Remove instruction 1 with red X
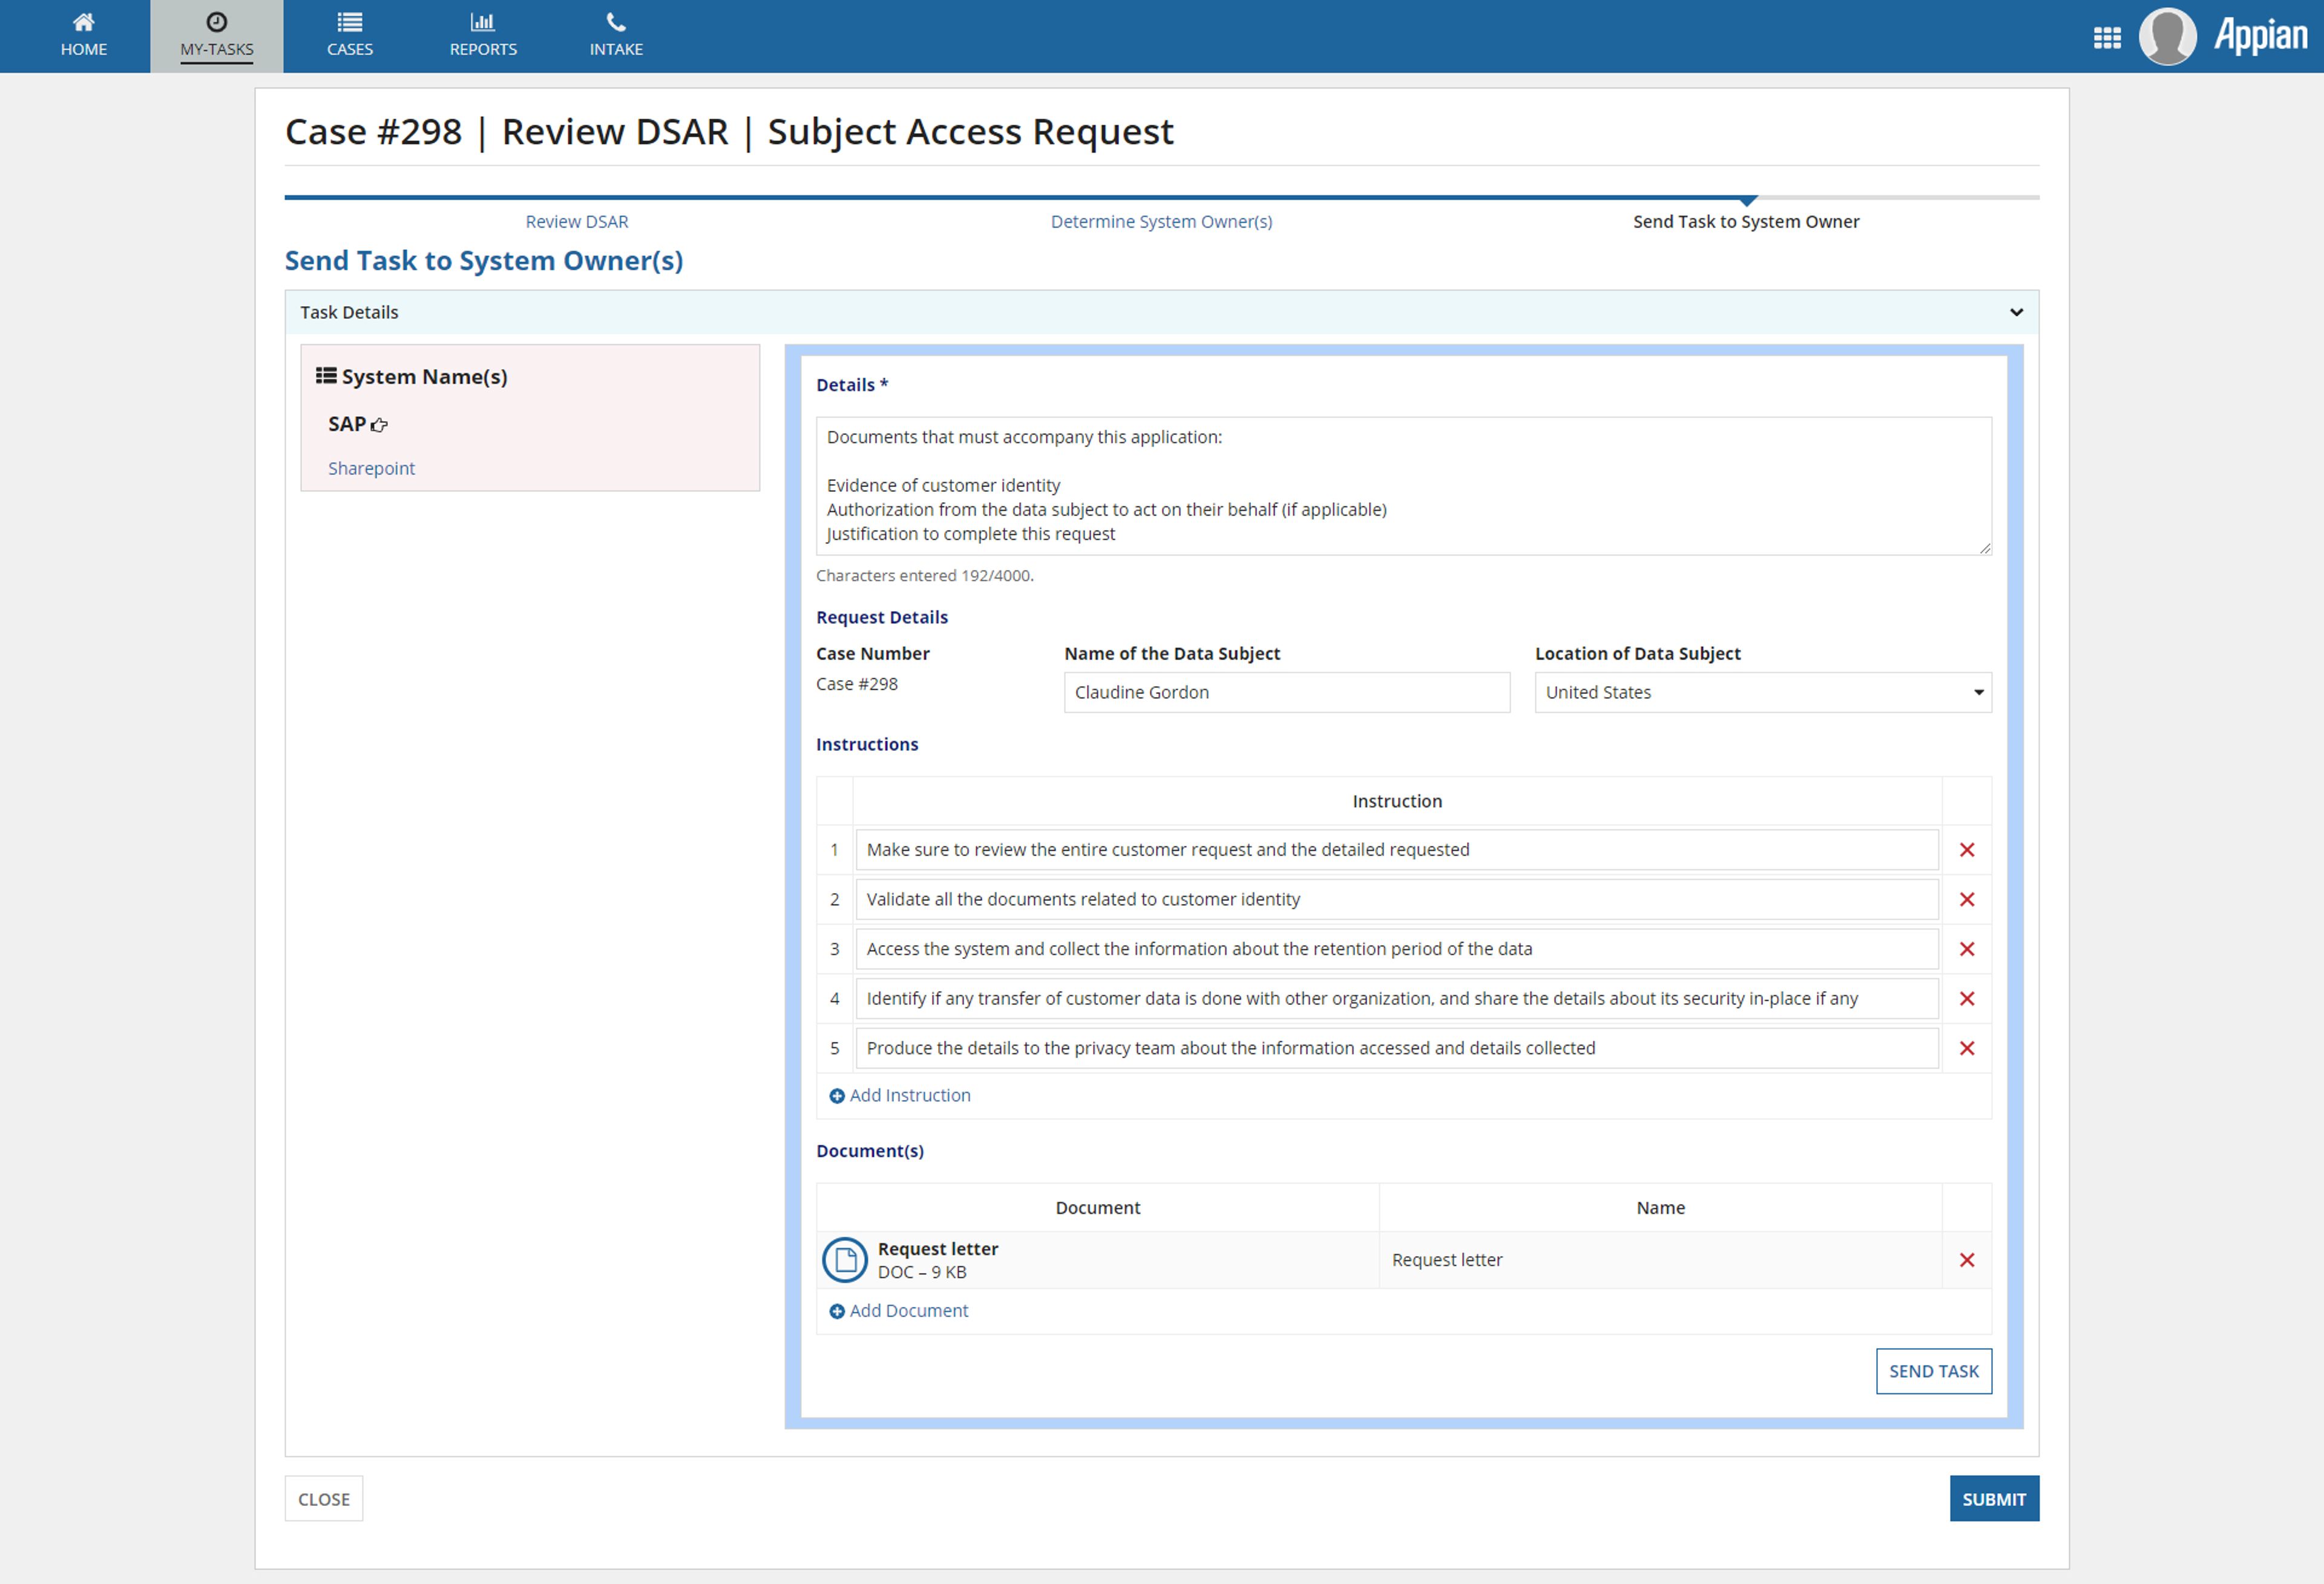Image resolution: width=2324 pixels, height=1584 pixels. (1966, 850)
